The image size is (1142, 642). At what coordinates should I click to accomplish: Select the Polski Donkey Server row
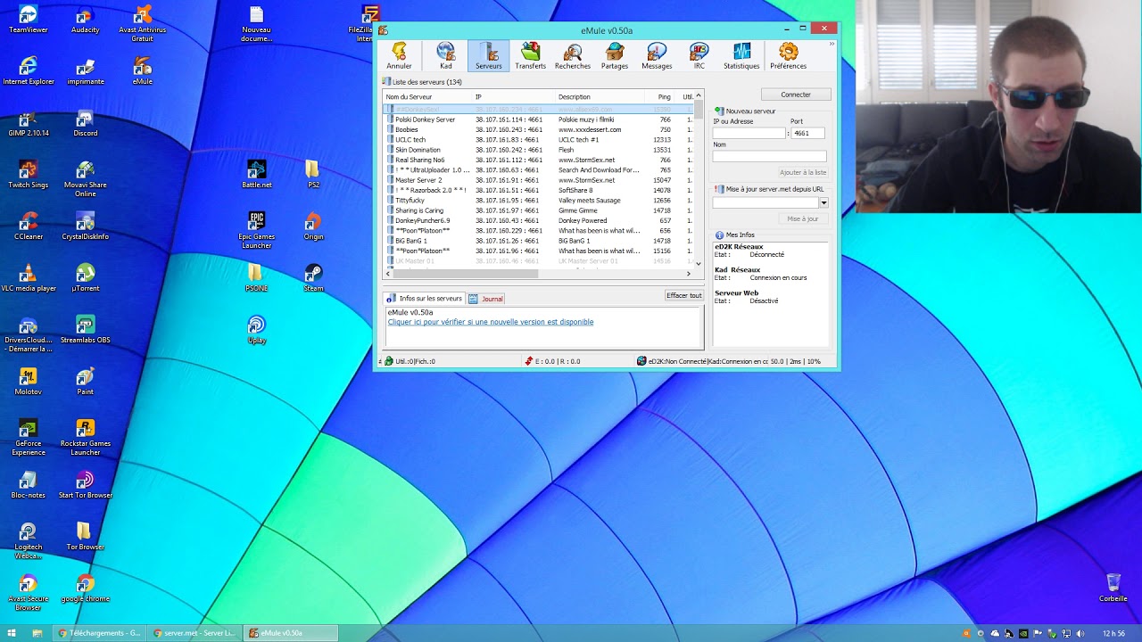point(538,119)
